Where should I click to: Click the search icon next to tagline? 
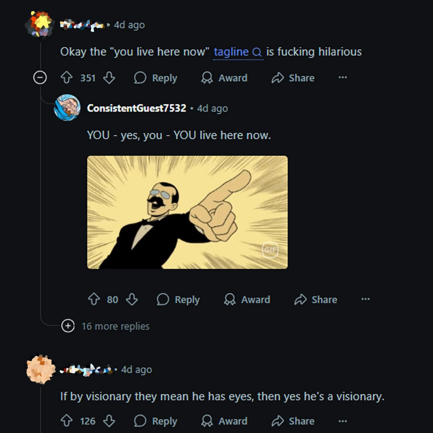257,52
